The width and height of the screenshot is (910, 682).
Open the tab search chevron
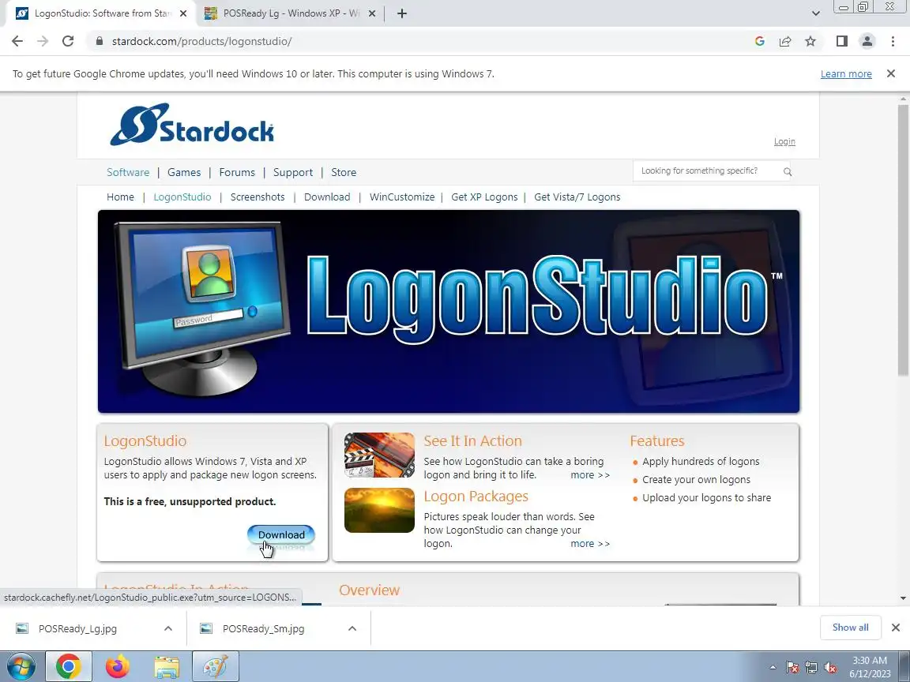[815, 13]
